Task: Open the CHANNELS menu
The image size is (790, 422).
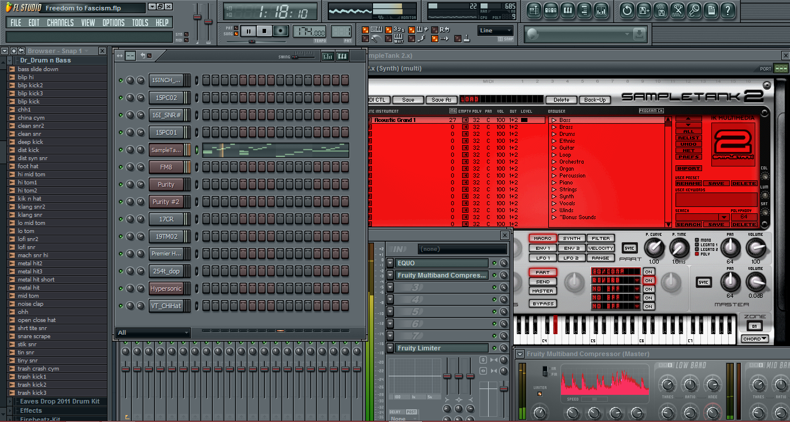Action: point(60,23)
